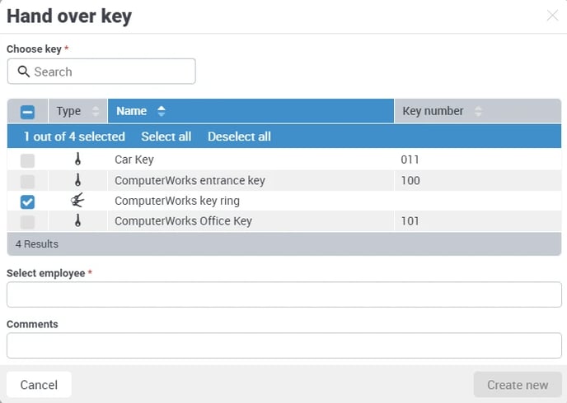Select the ComputerWorks entrance key name
The image size is (567, 403).
[190, 180]
